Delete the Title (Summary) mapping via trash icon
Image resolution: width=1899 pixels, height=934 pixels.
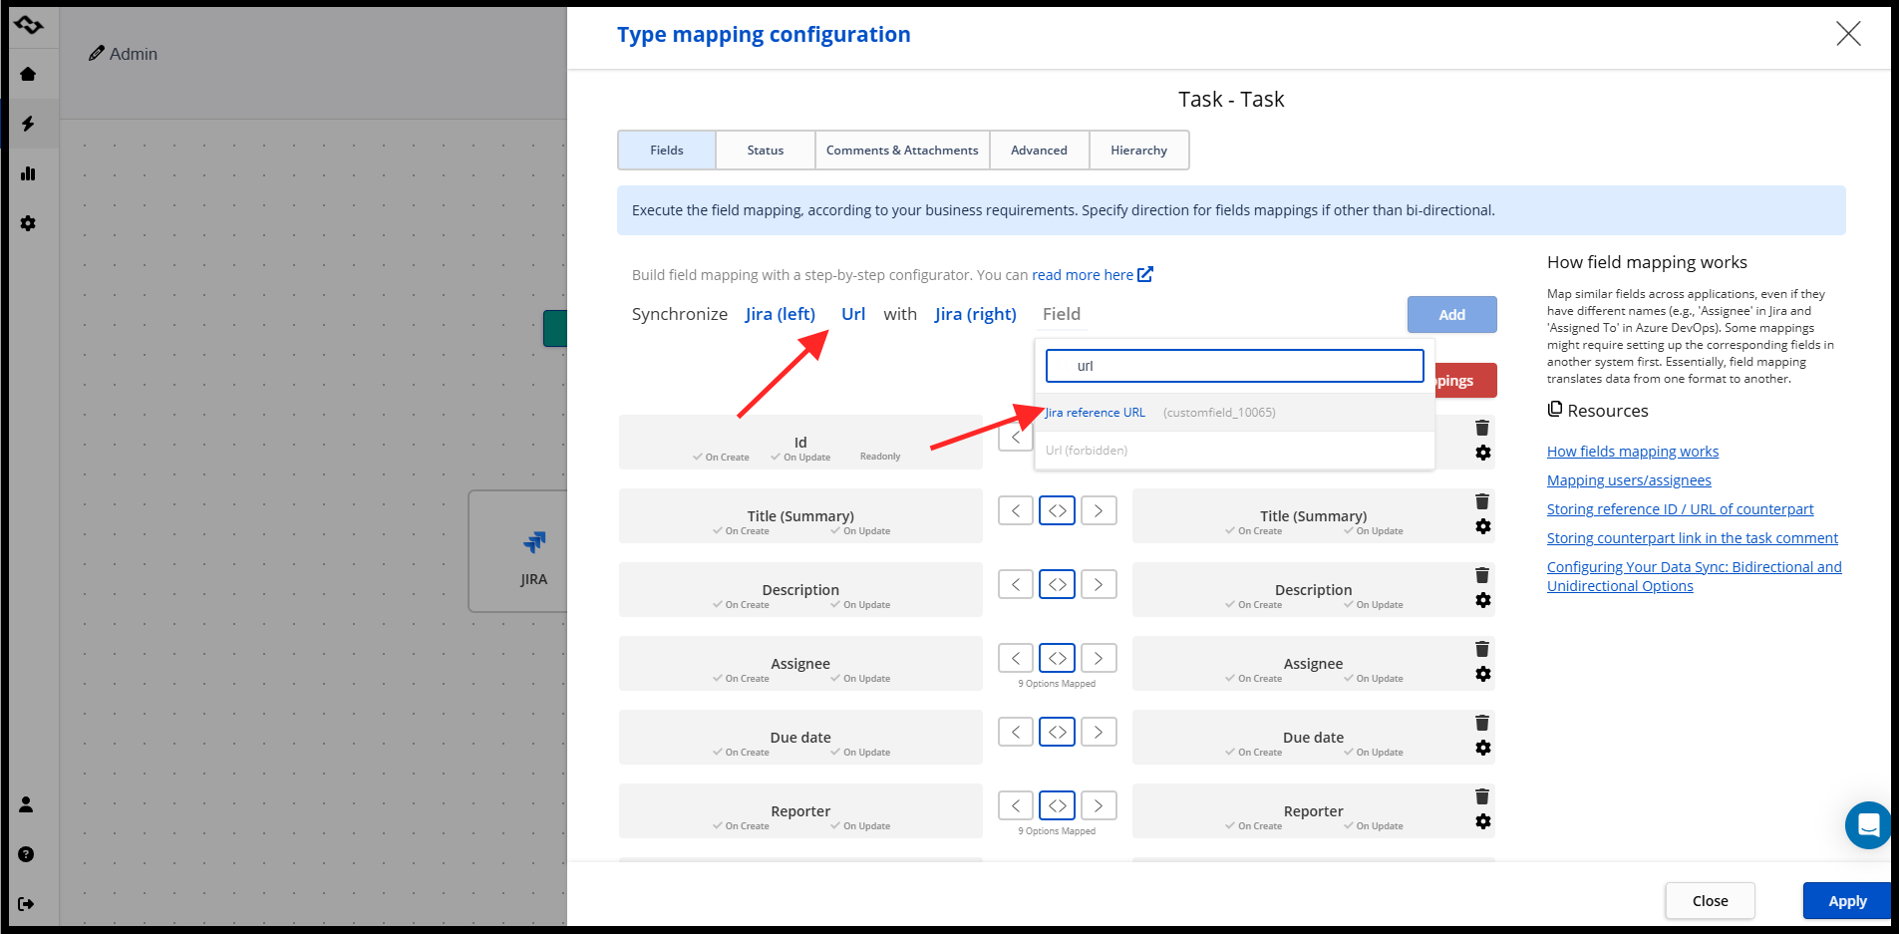point(1482,501)
